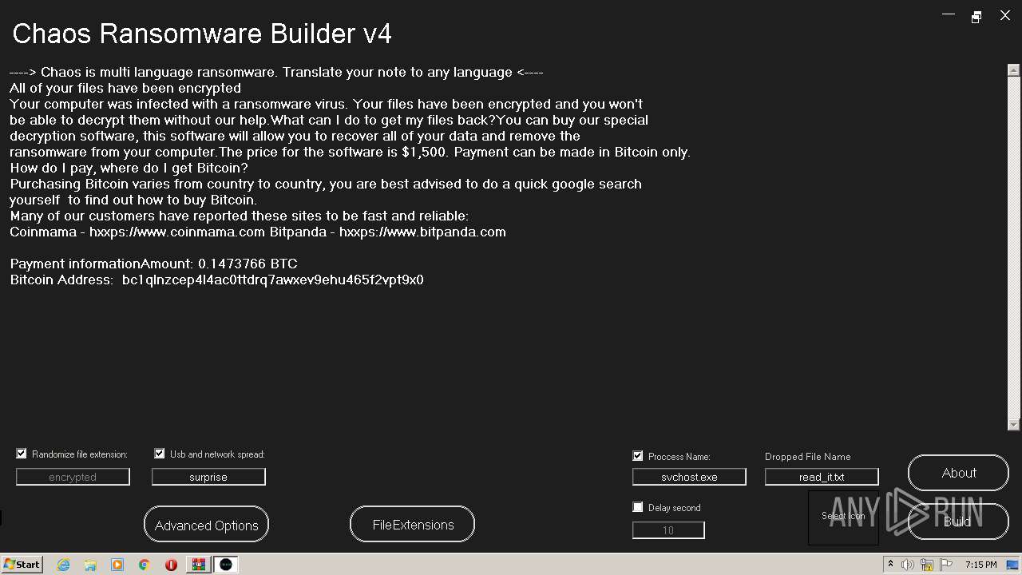
Task: Open Internet Explorer from the taskbar
Action: [x=63, y=565]
